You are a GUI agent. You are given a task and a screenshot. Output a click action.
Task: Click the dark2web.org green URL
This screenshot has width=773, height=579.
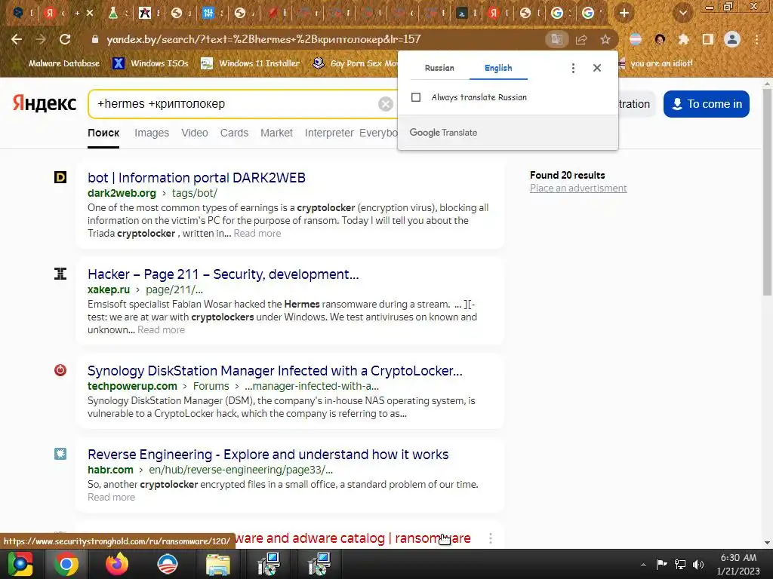click(x=122, y=193)
